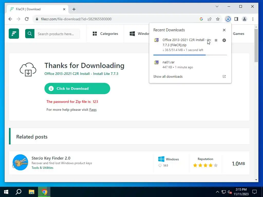
Task: Click Office 2013-2021 C2R Install Lite title link
Action: tap(81, 74)
